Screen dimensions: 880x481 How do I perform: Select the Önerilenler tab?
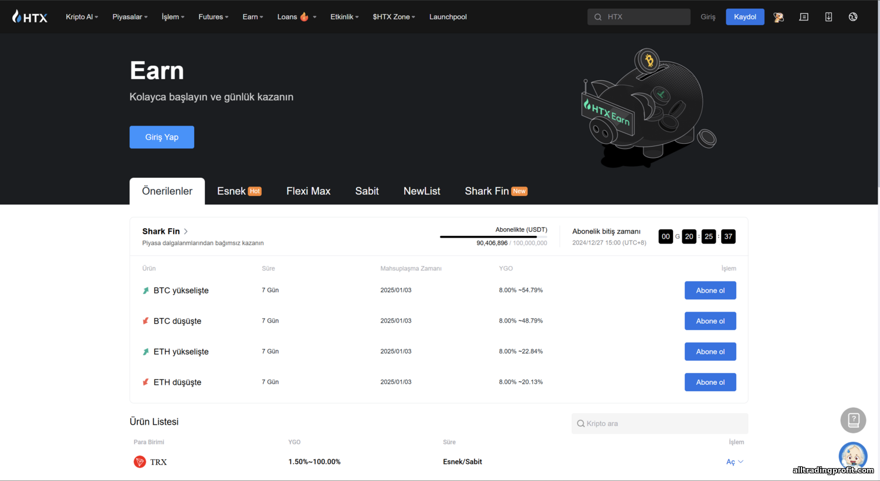(x=167, y=191)
